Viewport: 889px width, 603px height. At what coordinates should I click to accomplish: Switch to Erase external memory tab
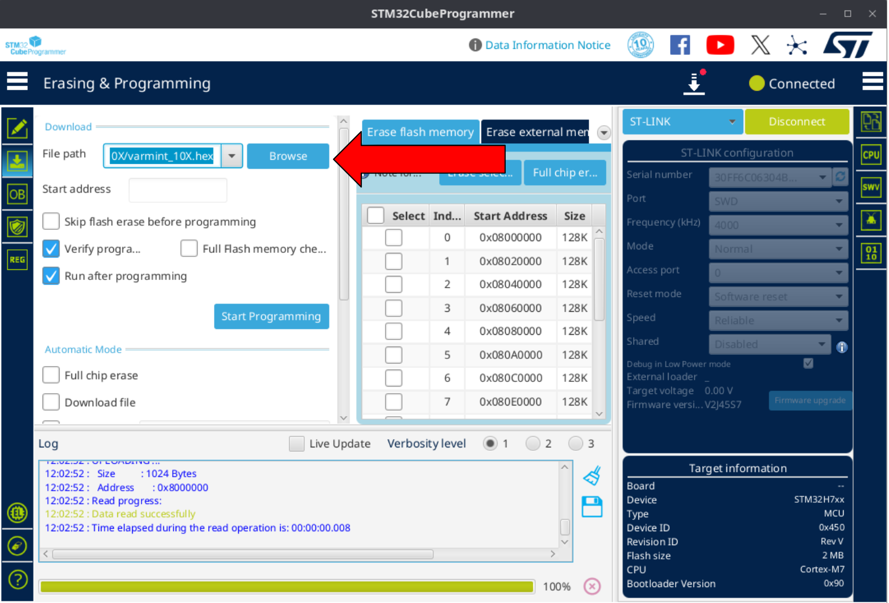(536, 132)
